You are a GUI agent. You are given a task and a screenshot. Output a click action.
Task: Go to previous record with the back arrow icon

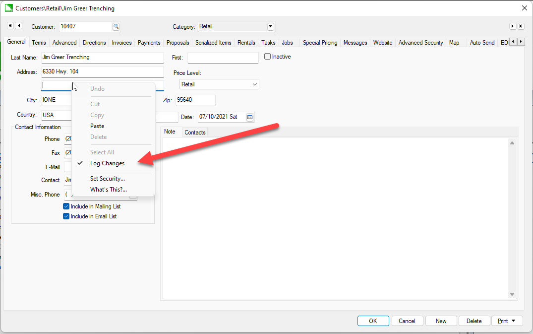(19, 25)
